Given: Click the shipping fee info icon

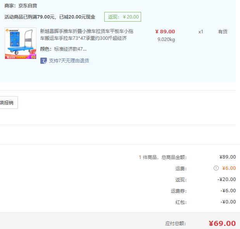Looking at the screenshot, I should [x=216, y=168].
